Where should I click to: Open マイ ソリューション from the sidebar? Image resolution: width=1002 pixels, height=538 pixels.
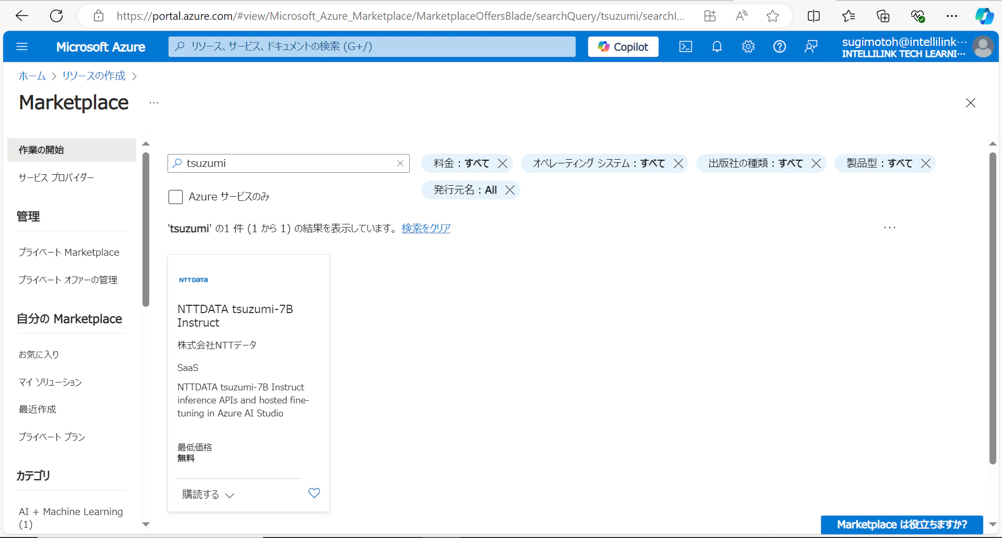click(x=50, y=382)
